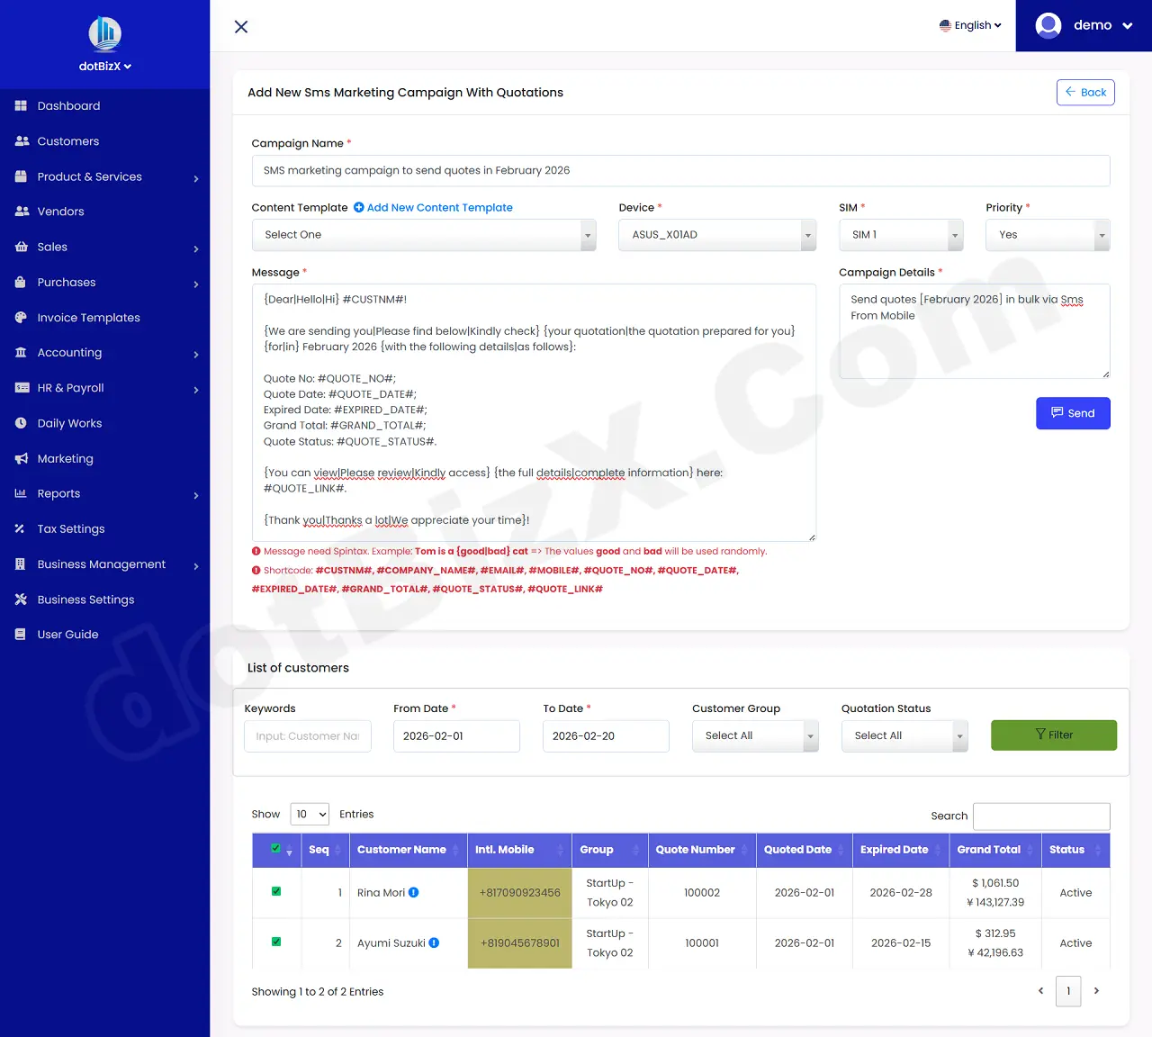Viewport: 1152px width, 1037px height.
Task: Click inside the table Search field
Action: point(1041,816)
